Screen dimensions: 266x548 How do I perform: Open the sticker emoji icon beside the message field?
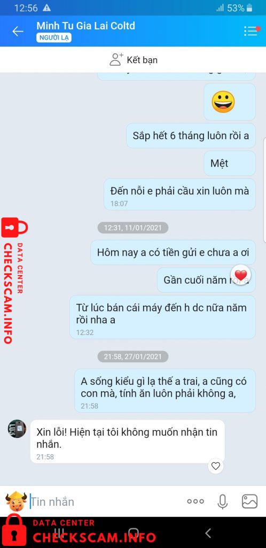pos(16,501)
